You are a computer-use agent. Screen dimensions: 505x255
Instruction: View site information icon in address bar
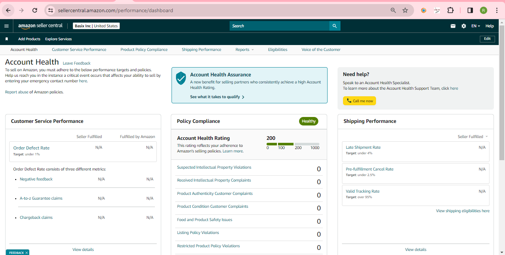(x=51, y=10)
